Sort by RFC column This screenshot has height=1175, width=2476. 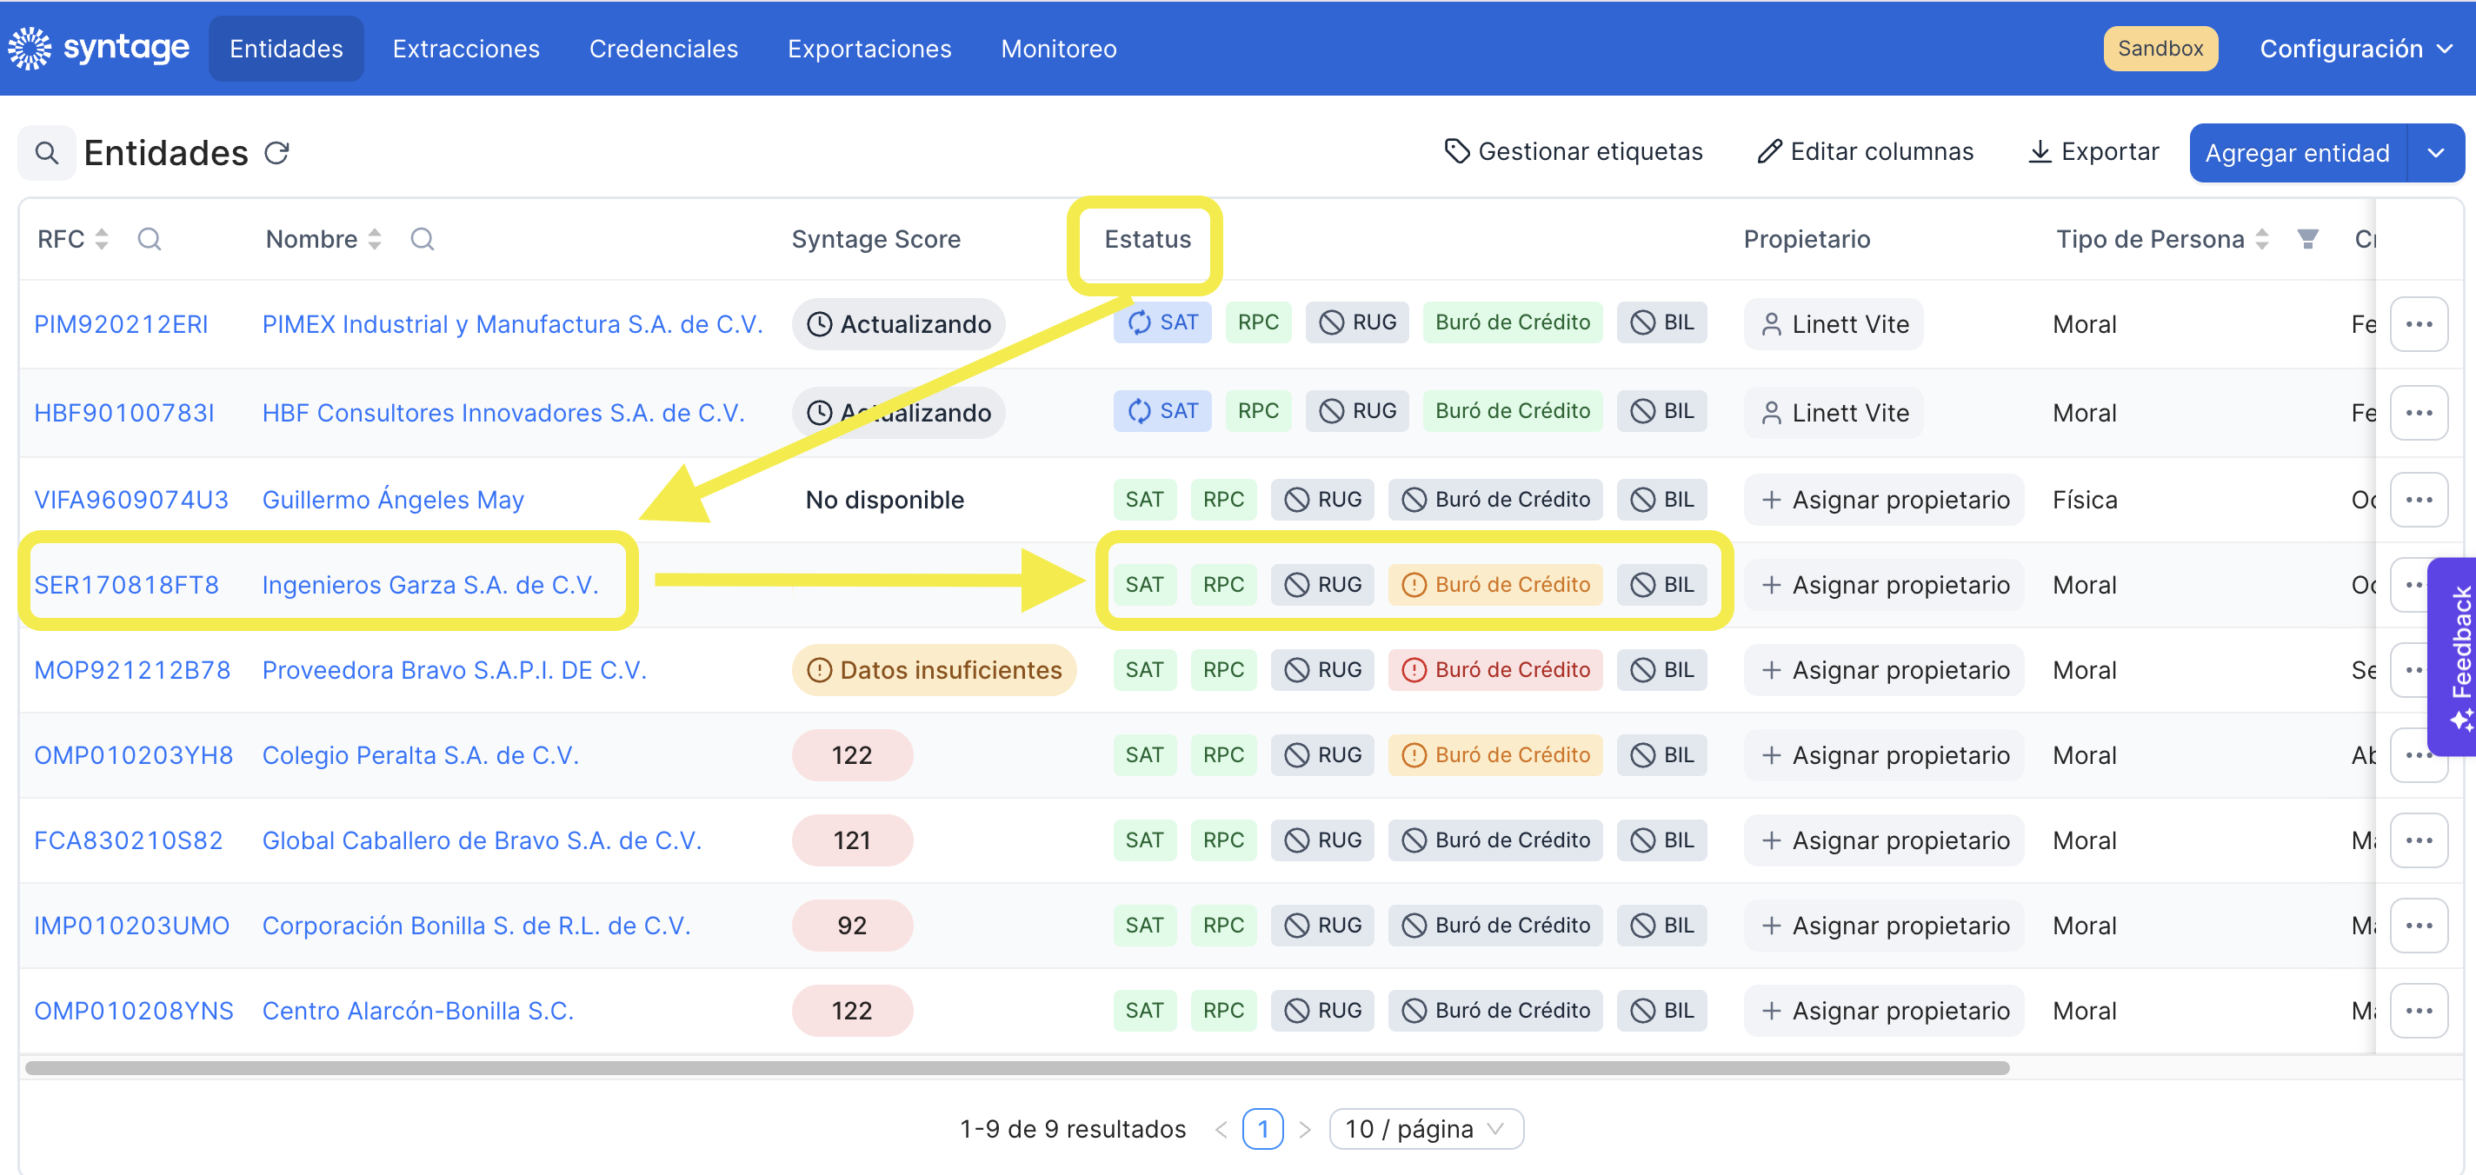click(x=101, y=239)
